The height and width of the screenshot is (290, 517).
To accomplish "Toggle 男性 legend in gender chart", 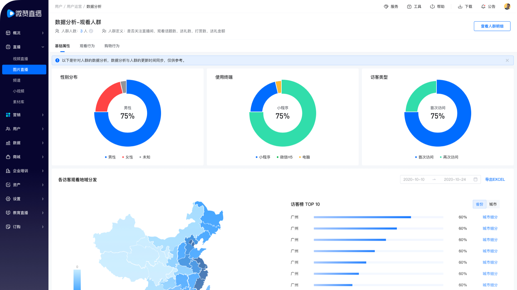I will (111, 157).
